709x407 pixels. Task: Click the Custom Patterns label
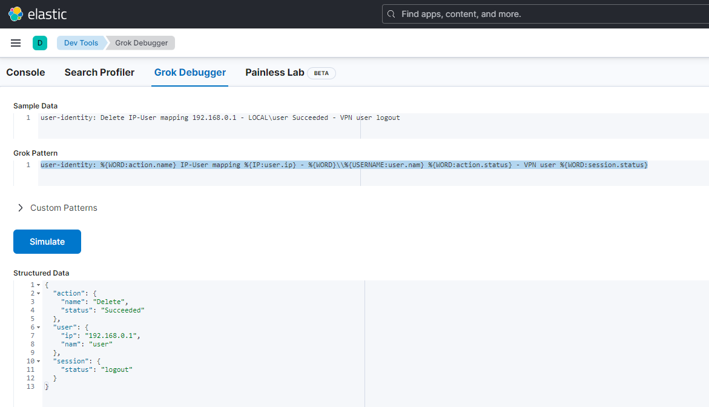pos(64,208)
